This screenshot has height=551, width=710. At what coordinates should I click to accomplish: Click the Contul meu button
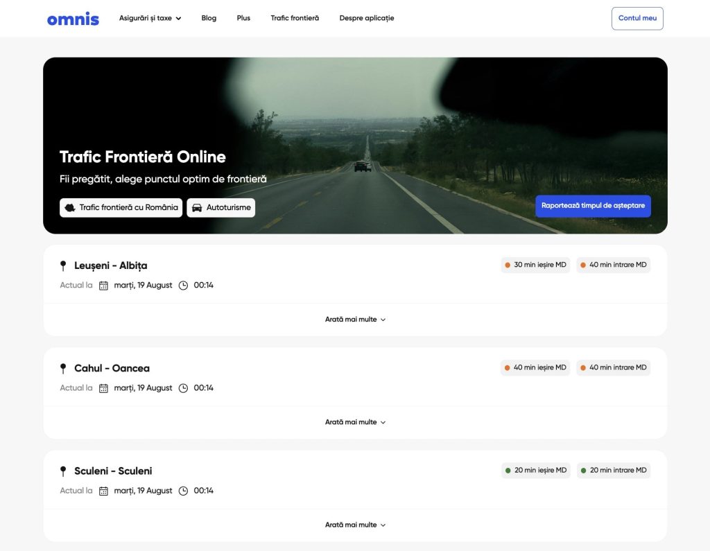tap(637, 19)
